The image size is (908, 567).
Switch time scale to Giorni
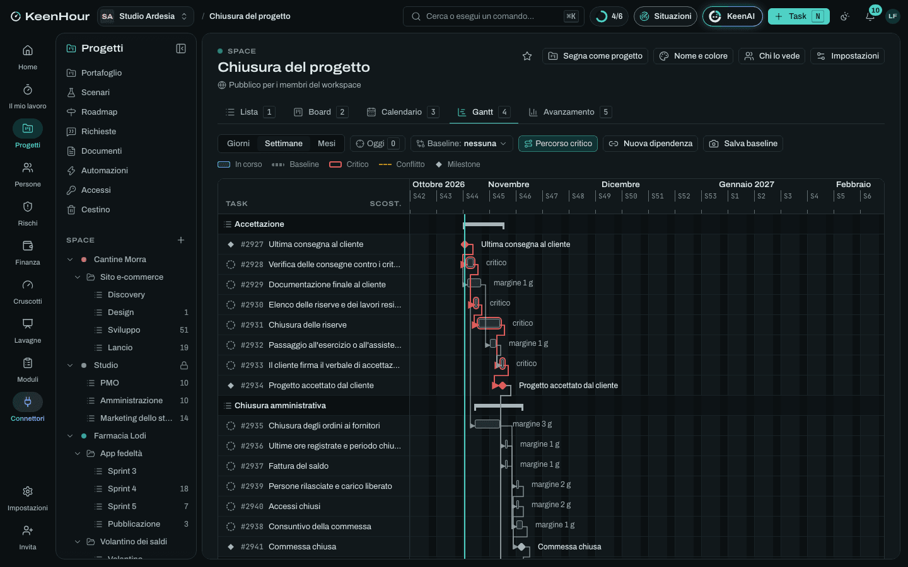click(x=238, y=144)
